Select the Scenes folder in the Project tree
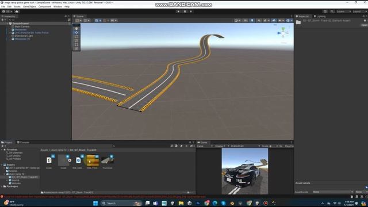 coord(13,171)
